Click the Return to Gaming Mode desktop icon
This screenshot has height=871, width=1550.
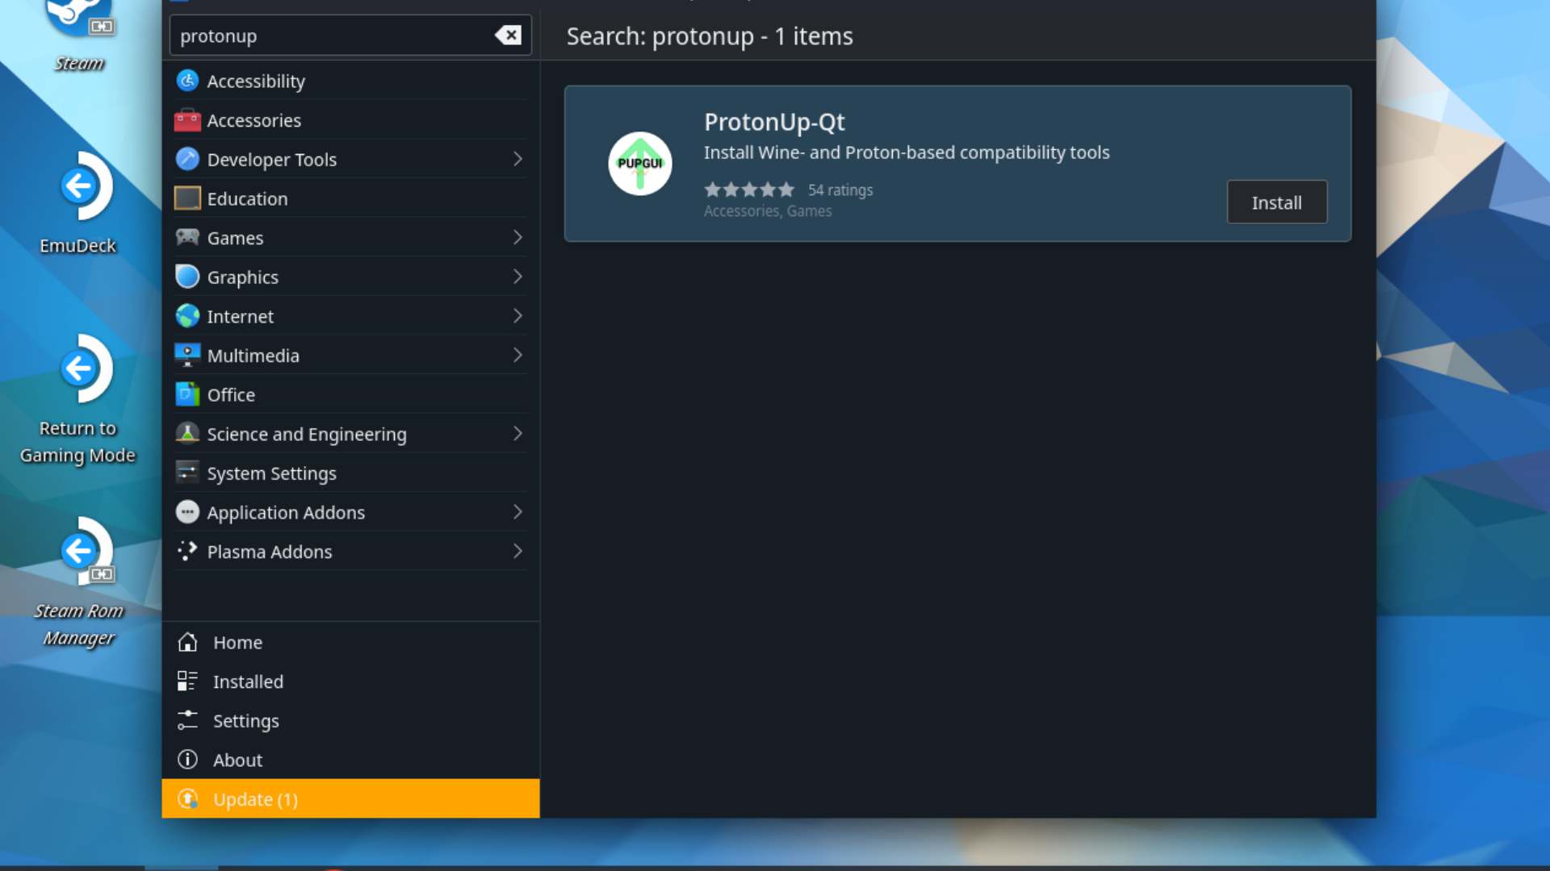[x=79, y=369]
